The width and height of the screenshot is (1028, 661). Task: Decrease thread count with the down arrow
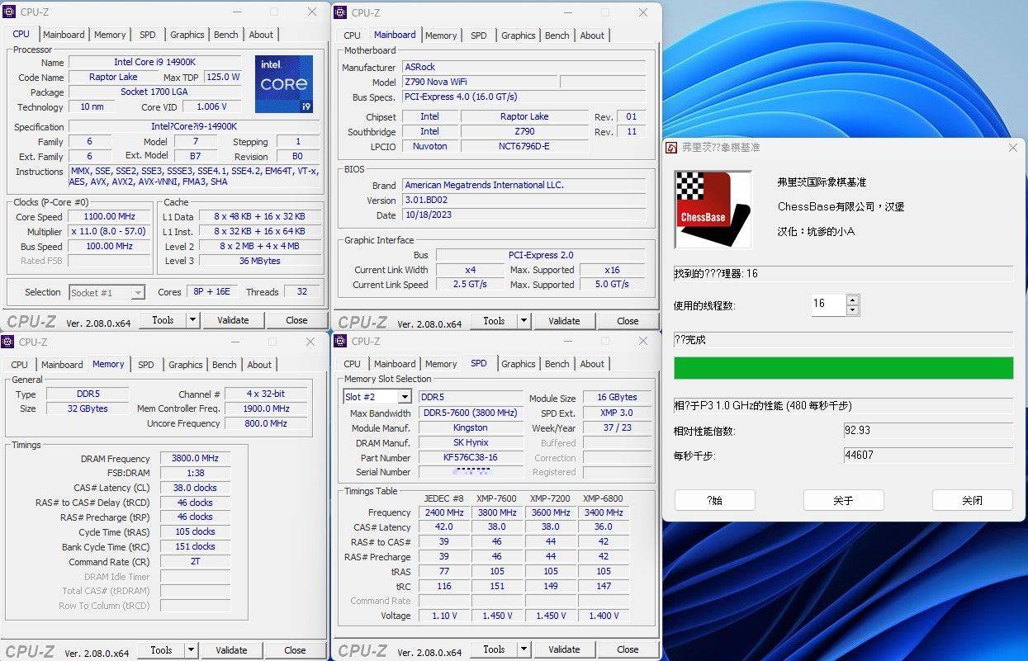click(853, 310)
